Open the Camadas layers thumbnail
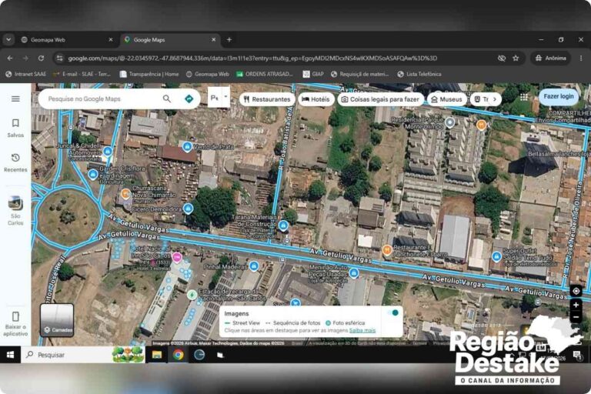 (57, 320)
